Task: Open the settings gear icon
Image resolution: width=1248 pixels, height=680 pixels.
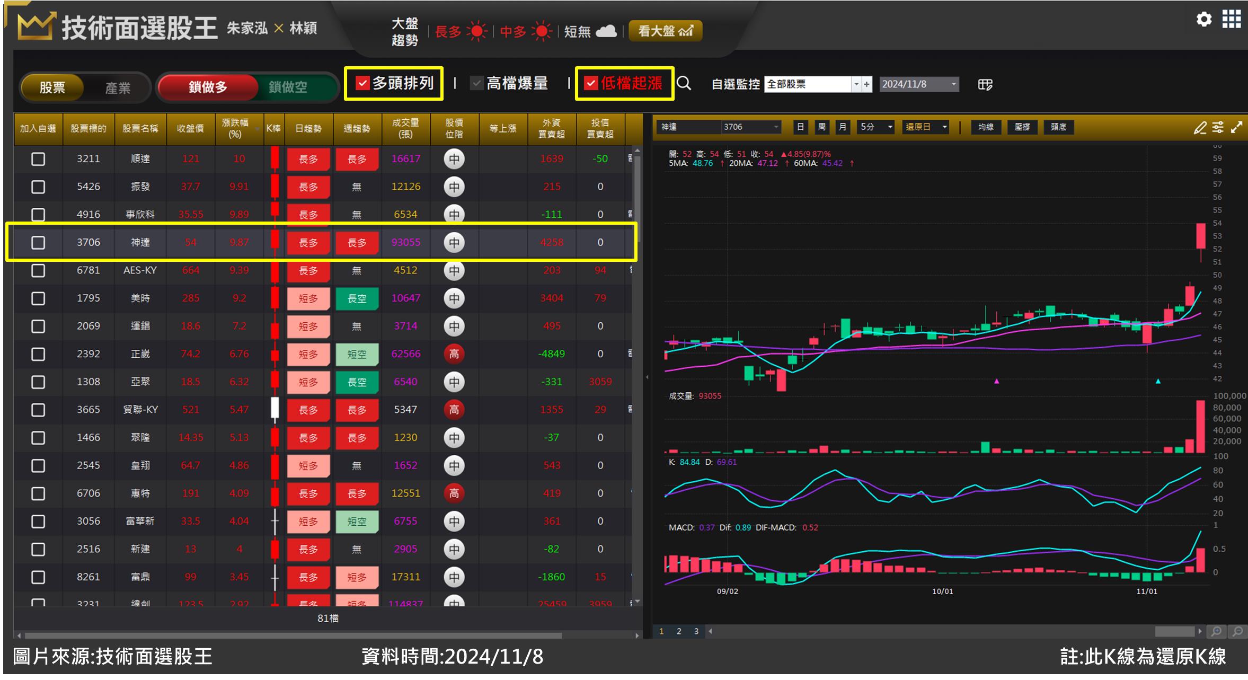Action: [1204, 20]
